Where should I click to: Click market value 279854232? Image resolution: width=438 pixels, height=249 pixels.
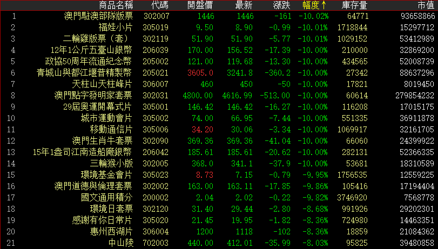[x=415, y=96]
